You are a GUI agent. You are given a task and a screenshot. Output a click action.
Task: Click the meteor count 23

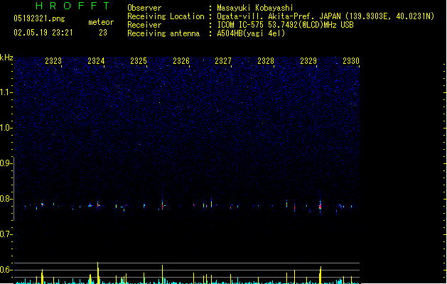[103, 33]
